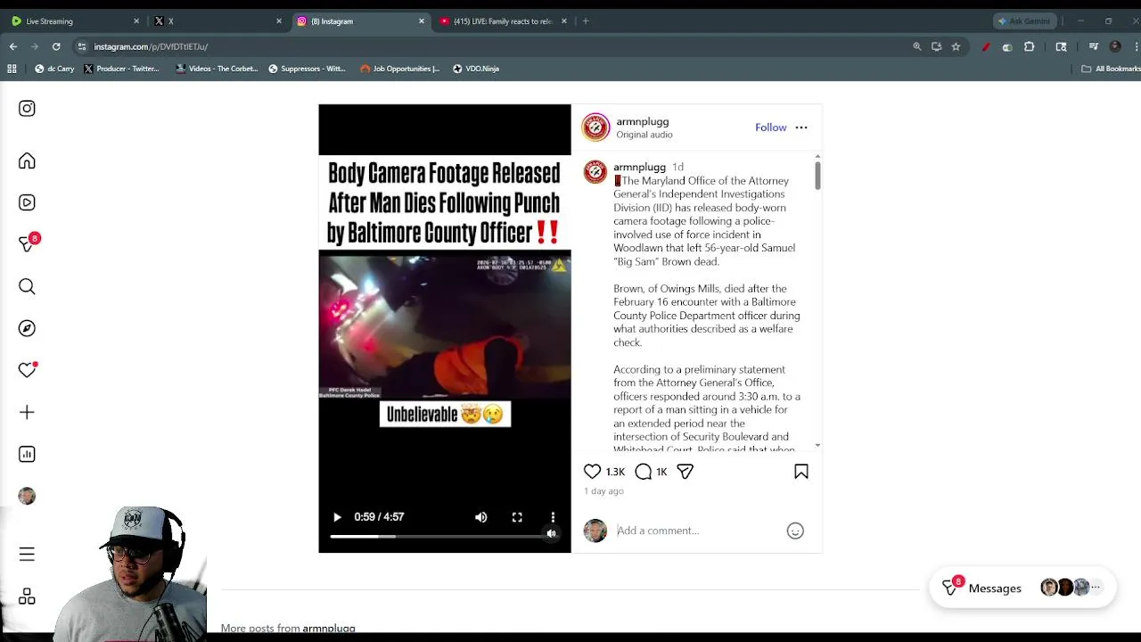Open the VDO.Ninja bookmark
The image size is (1141, 642).
(x=476, y=69)
